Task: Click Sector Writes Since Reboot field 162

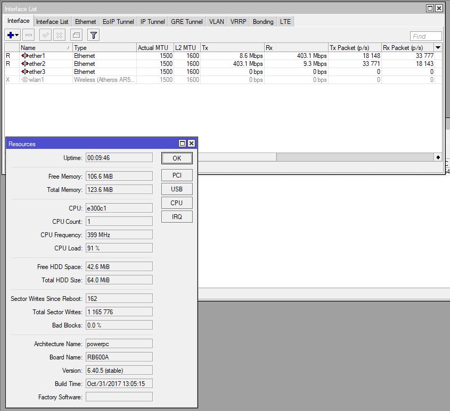Action: [119, 298]
